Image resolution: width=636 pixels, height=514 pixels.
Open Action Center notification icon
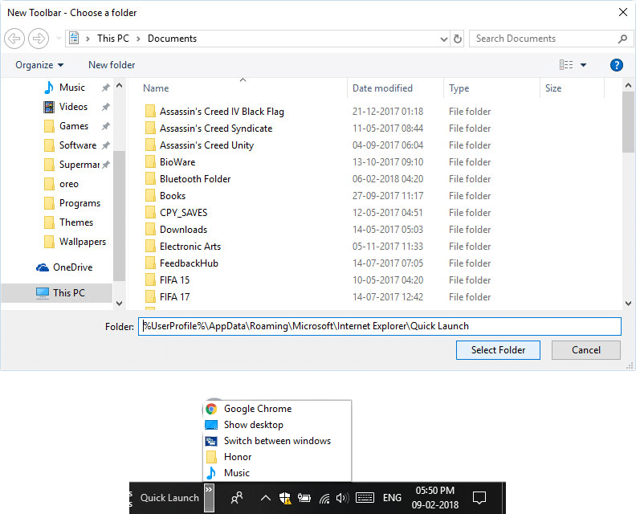point(479,498)
